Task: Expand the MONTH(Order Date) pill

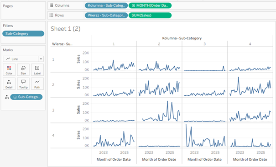Action: pos(133,5)
